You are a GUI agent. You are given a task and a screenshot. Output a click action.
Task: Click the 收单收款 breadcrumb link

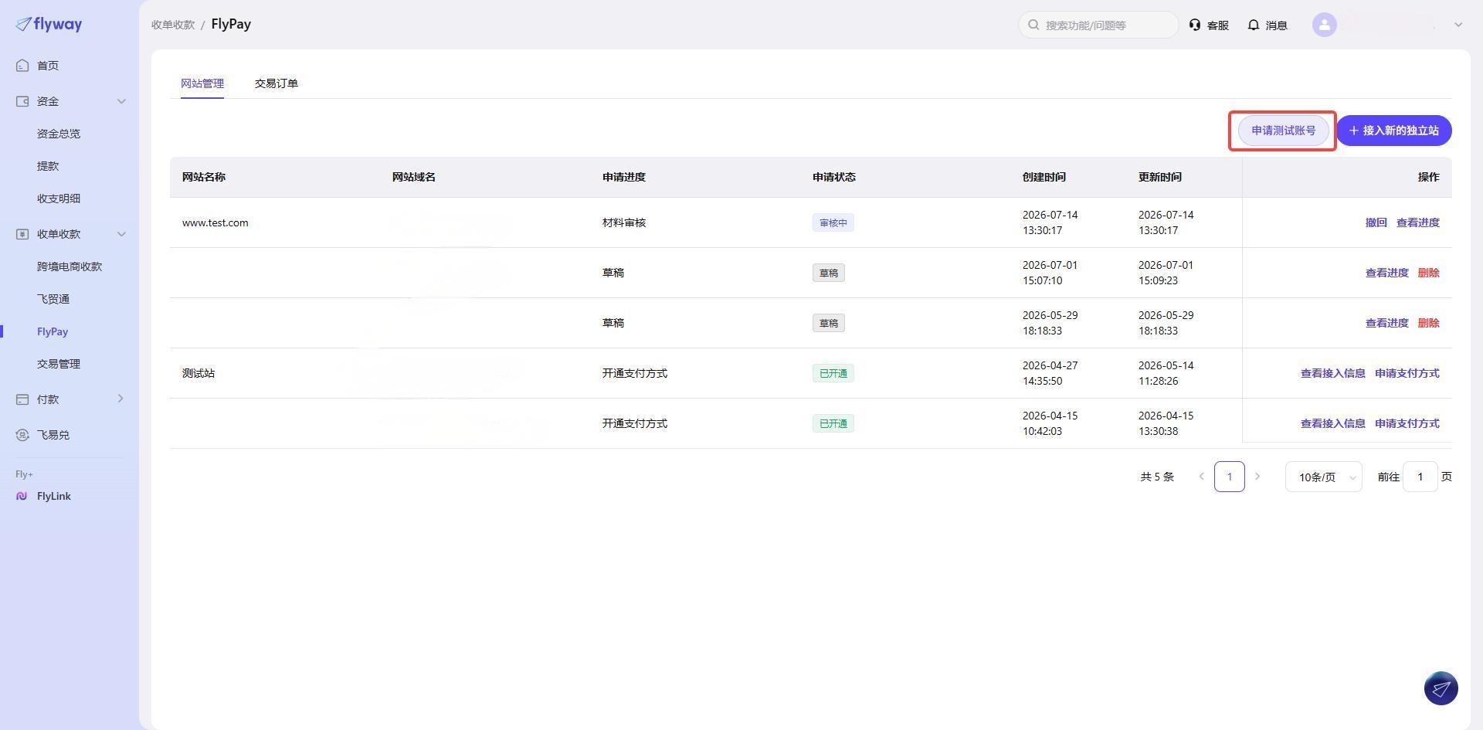(x=173, y=25)
